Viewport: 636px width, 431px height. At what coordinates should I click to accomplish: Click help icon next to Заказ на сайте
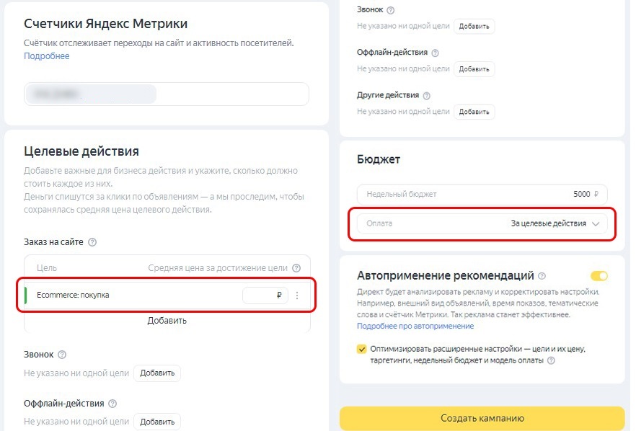(92, 243)
